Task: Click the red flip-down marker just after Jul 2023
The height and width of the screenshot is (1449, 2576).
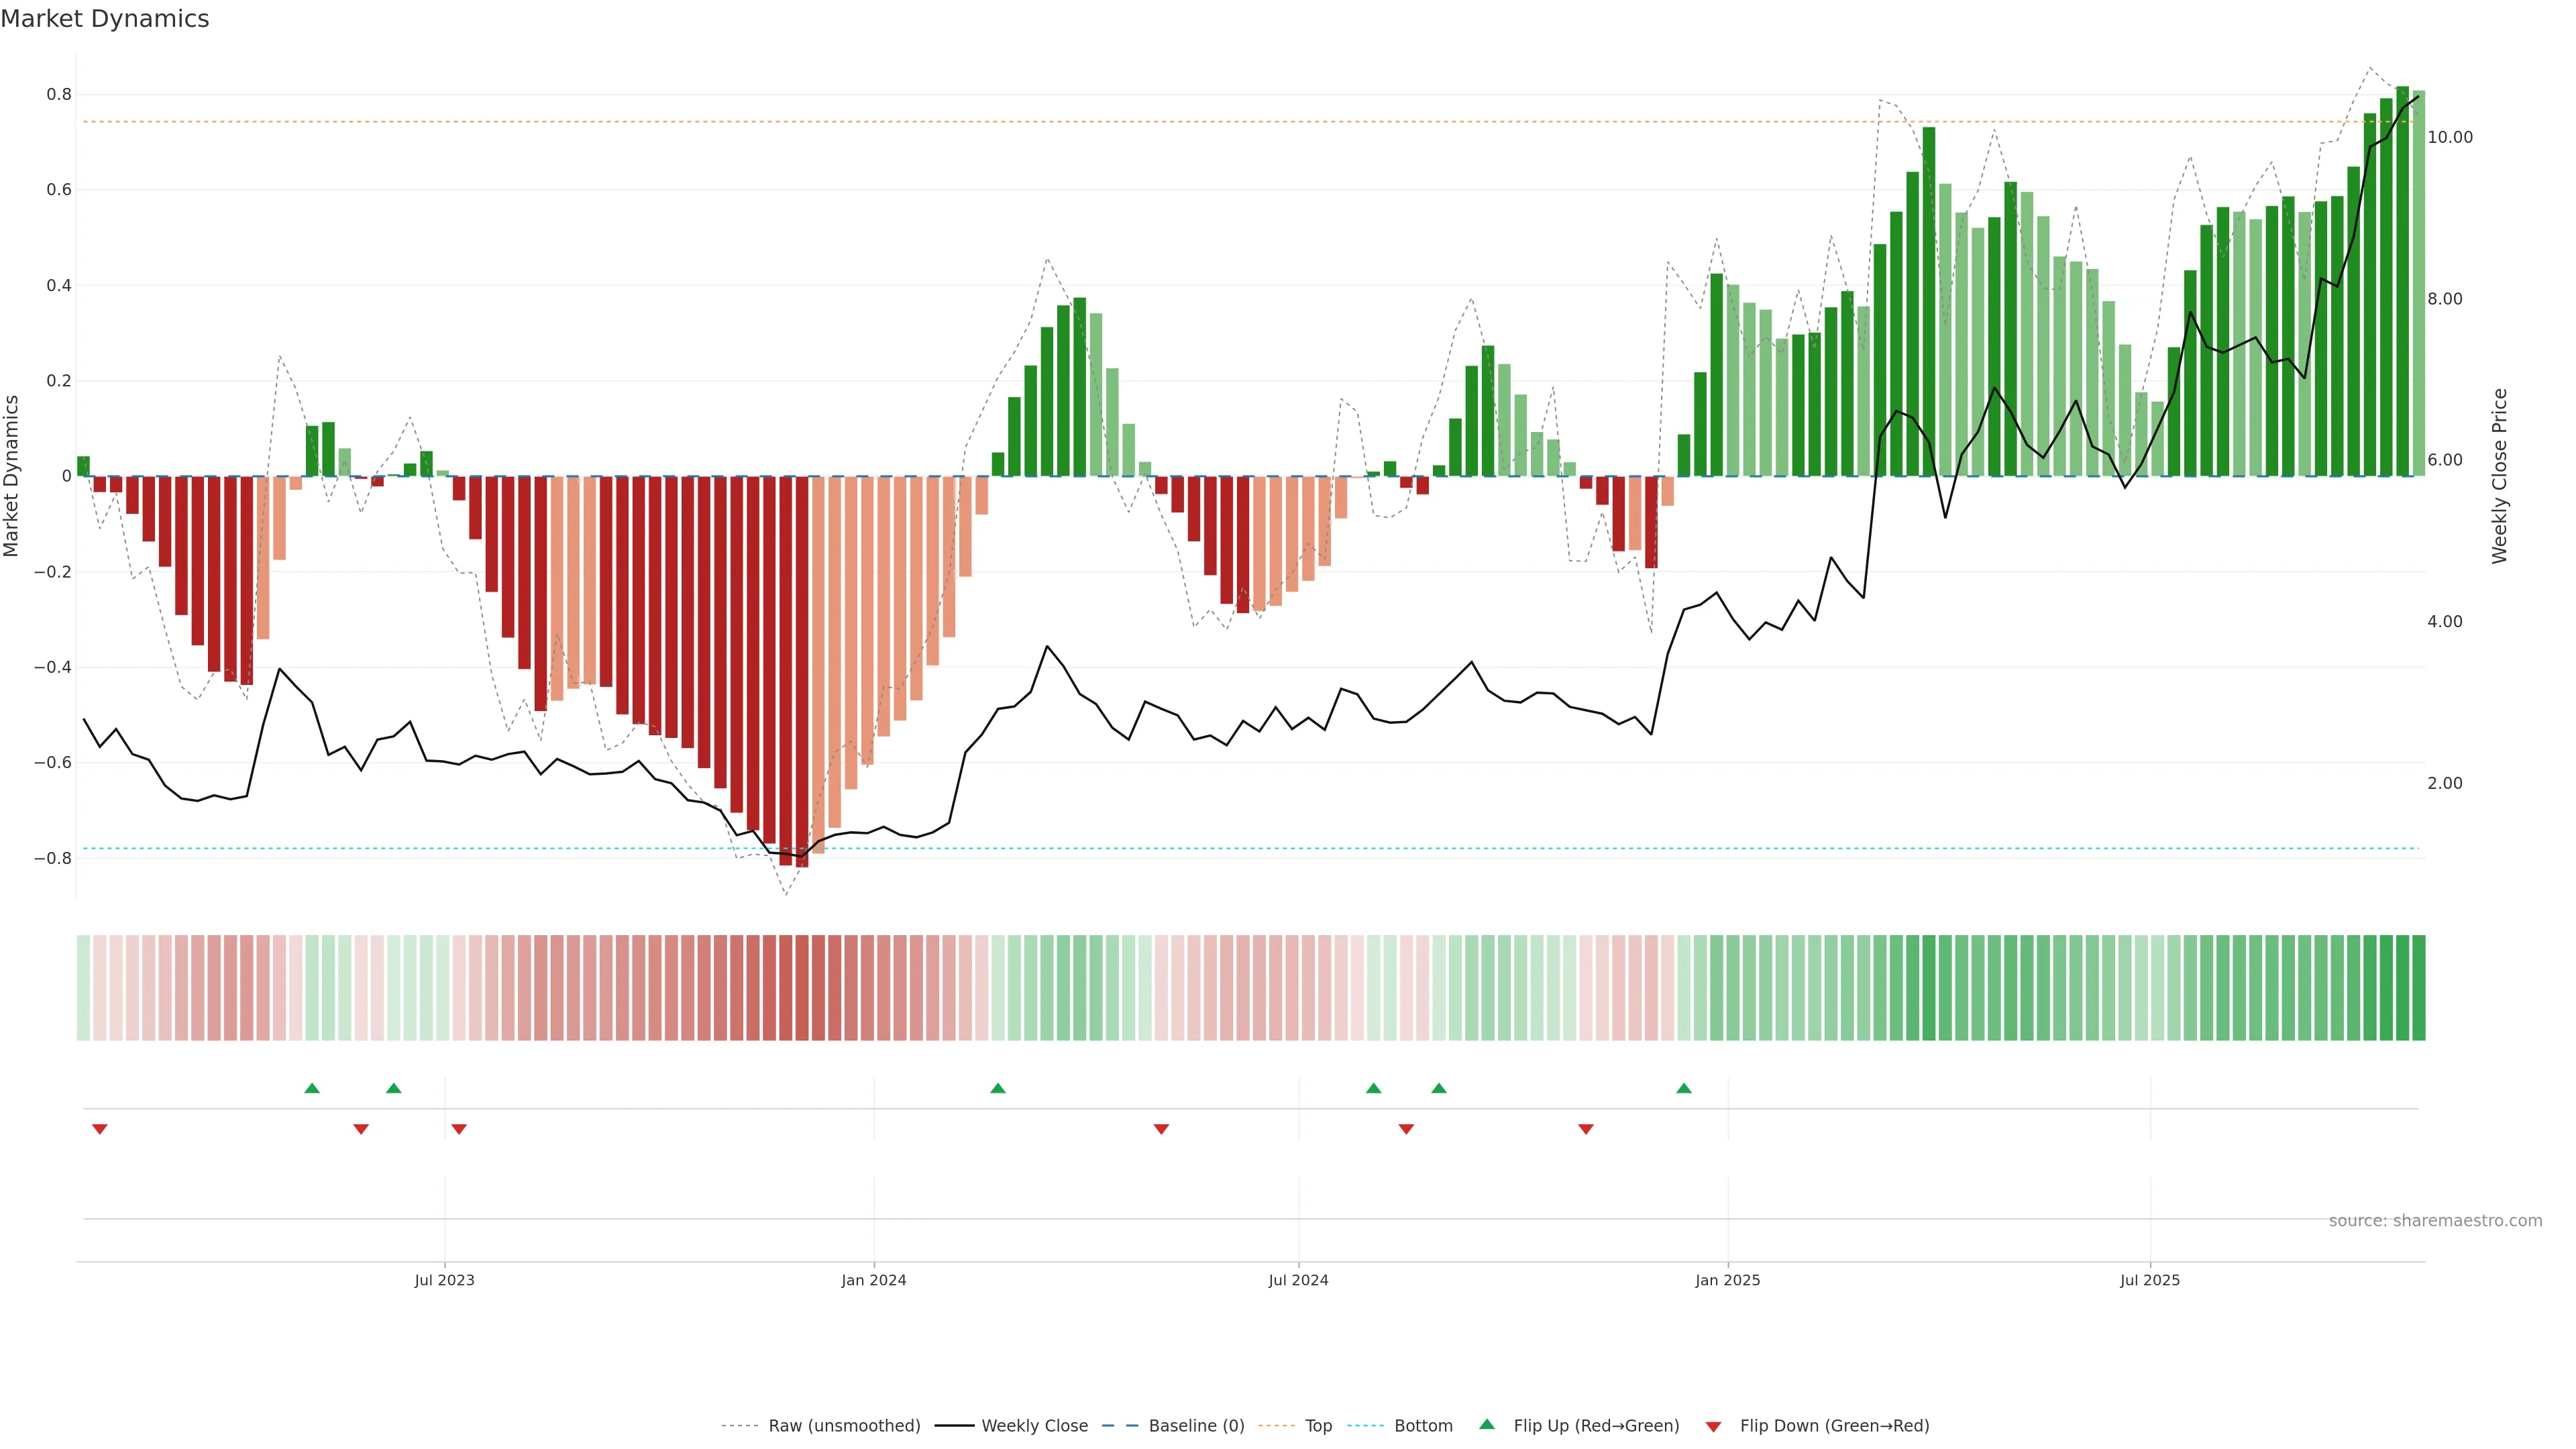Action: (459, 1129)
